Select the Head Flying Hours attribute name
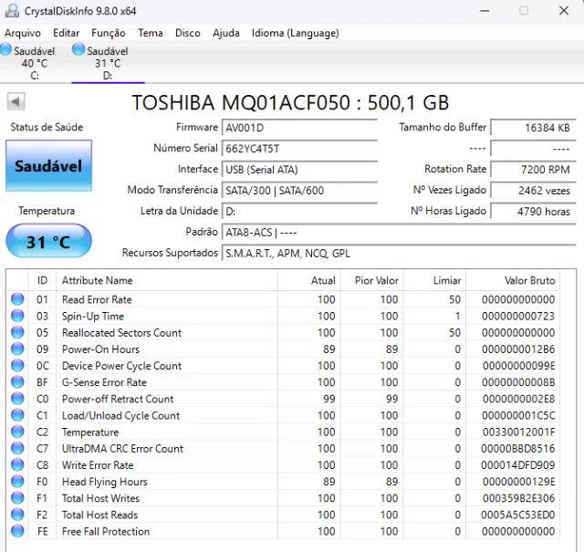 click(105, 482)
